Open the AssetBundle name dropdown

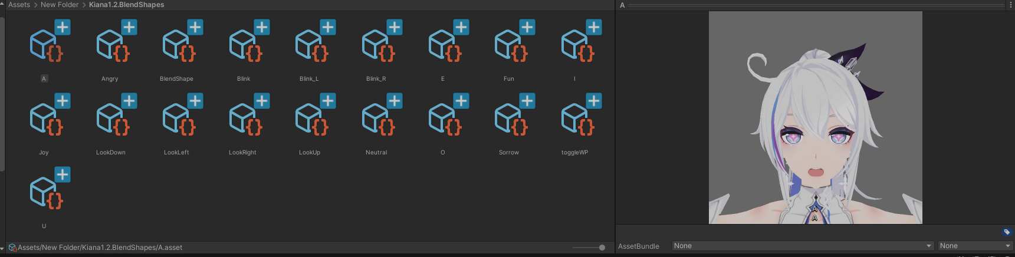[x=803, y=246]
